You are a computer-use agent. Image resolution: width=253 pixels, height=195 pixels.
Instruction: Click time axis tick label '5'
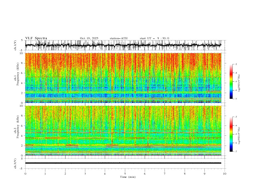[x=125, y=174]
